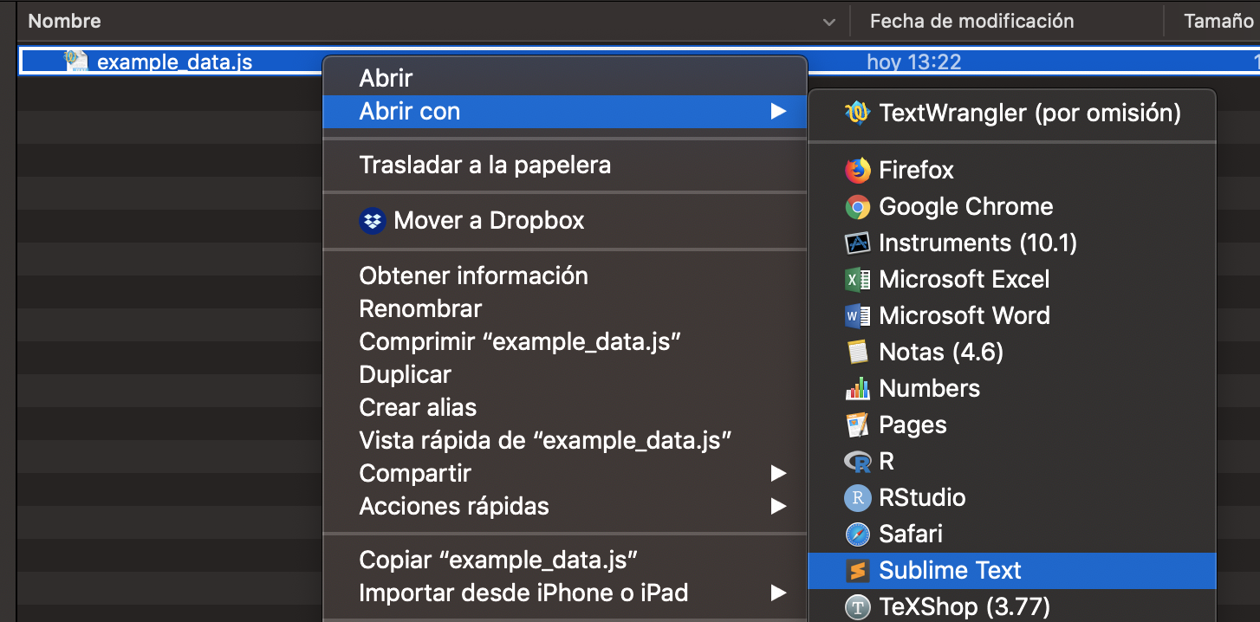Sort by the Tamaño column header
1260x622 pixels.
1218,22
